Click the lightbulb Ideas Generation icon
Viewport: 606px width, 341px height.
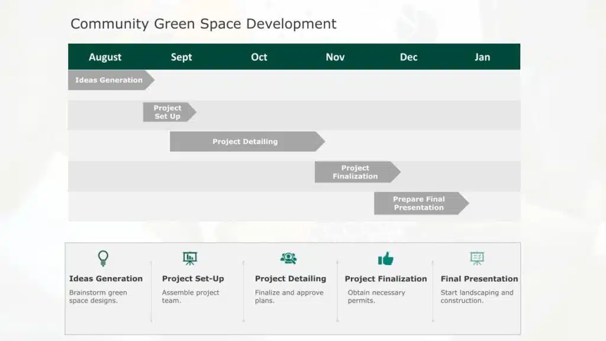pos(103,258)
